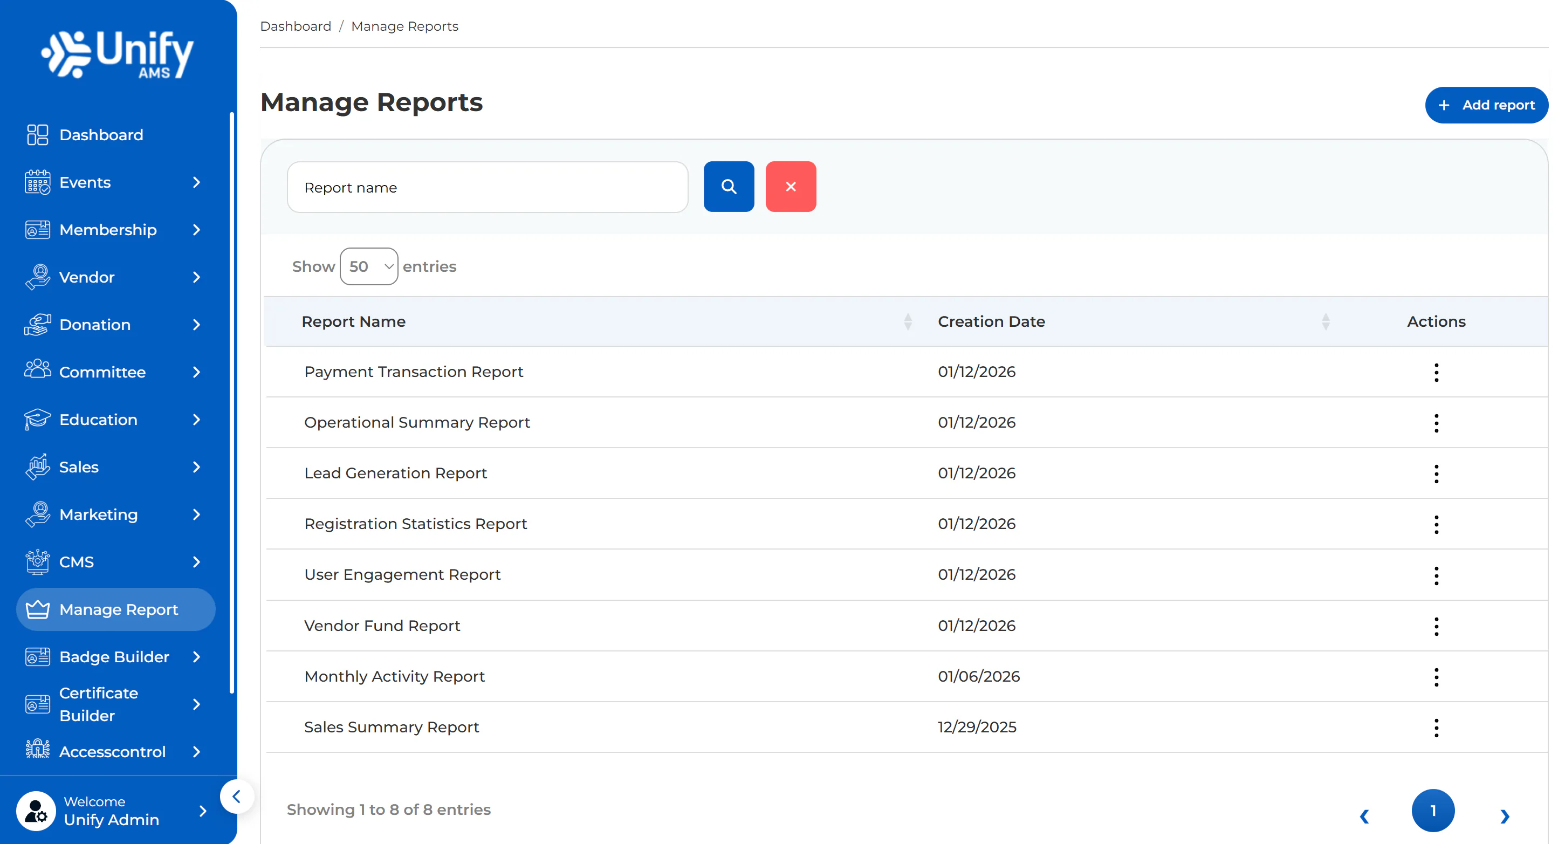Click the Add report button
The height and width of the screenshot is (844, 1565).
tap(1486, 105)
